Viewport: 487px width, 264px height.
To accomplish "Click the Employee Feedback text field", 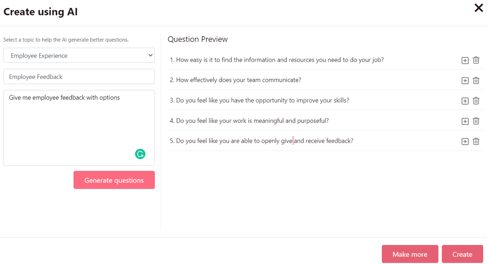I will tap(79, 76).
